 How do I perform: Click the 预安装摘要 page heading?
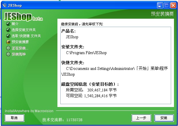tap(162, 14)
